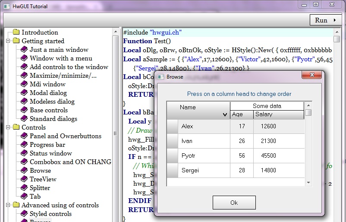Collapse the Advanced using of controls node

click(8, 205)
